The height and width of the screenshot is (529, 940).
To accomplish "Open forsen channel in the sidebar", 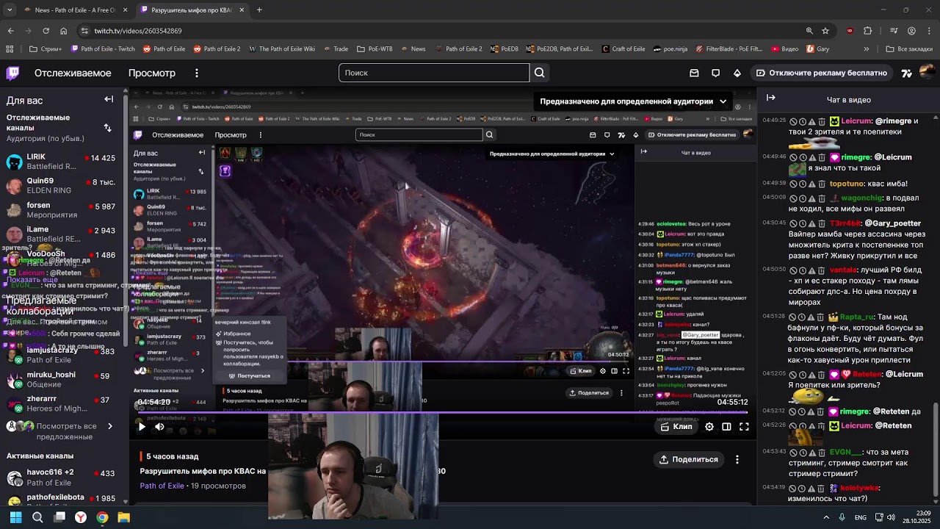I will [x=61, y=210].
